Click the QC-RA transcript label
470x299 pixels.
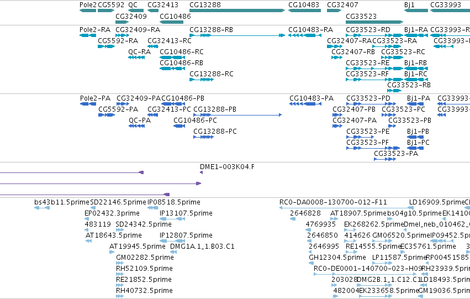pyautogui.click(x=139, y=52)
